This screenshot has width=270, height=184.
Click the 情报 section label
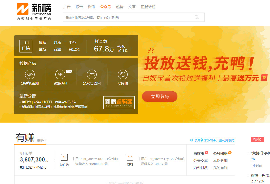[x=257, y=139]
